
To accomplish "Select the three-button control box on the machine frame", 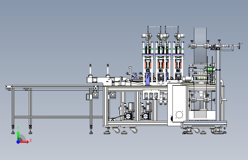I will click(x=151, y=95).
